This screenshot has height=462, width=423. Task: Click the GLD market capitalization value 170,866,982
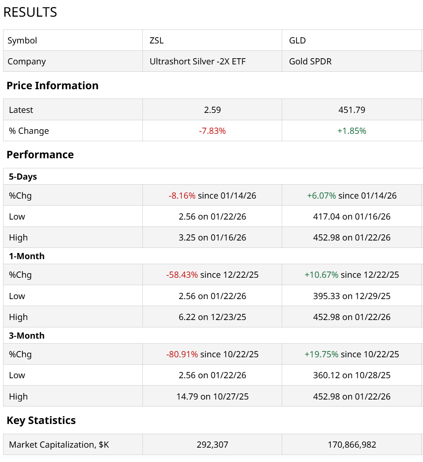pos(352,445)
